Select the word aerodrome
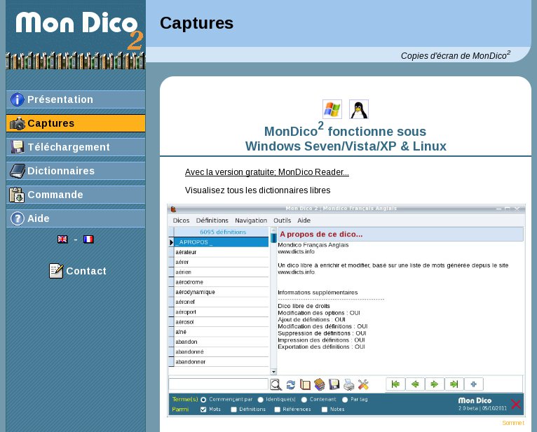 (222, 282)
